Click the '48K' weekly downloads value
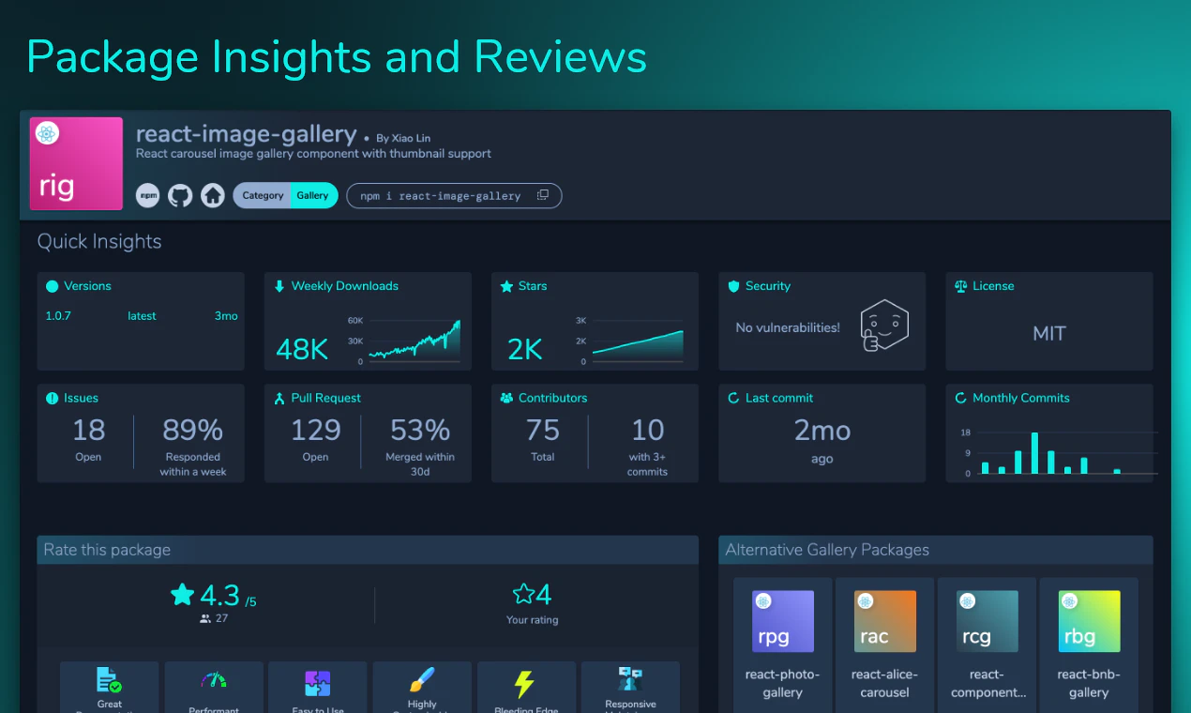 (x=302, y=350)
